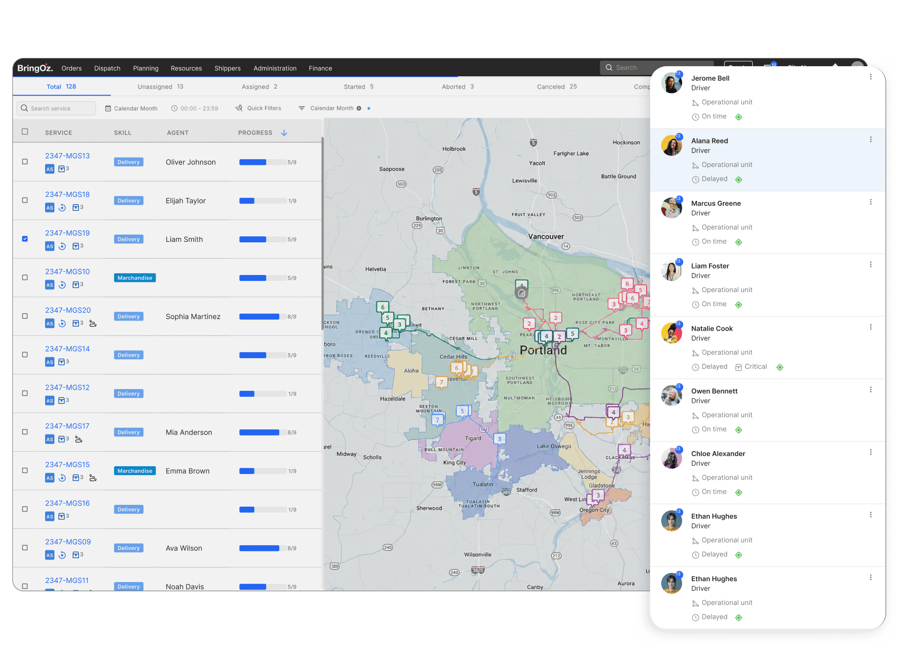Click the green location icon for Natalie Cook
The height and width of the screenshot is (646, 900).
pyautogui.click(x=779, y=367)
